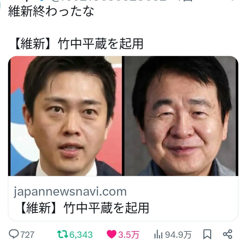Tap the green retweet arrows icon
The height and width of the screenshot is (243, 247).
coord(62,234)
